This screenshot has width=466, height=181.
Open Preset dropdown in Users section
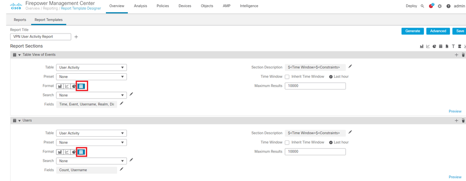coord(91,142)
